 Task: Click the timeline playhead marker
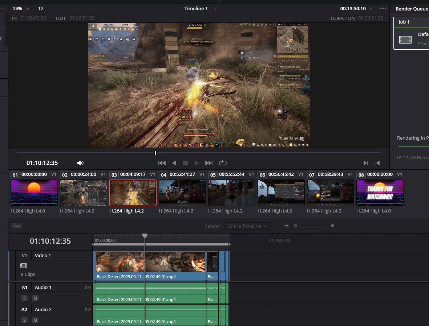[x=145, y=235]
